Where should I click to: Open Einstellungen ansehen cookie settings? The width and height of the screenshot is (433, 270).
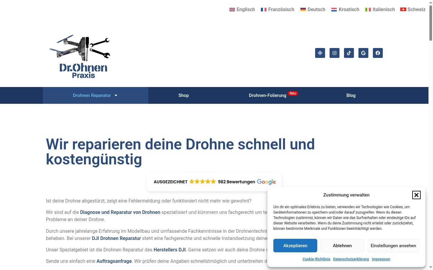pyautogui.click(x=393, y=245)
